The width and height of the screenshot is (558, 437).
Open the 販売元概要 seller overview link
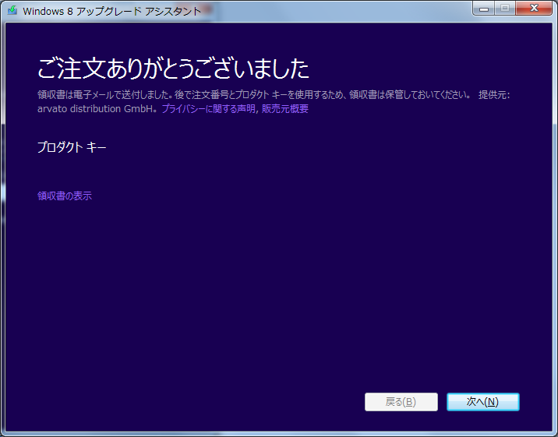point(284,109)
